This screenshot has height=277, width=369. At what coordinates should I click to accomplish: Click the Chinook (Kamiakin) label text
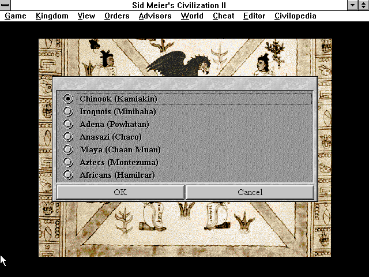[118, 99]
